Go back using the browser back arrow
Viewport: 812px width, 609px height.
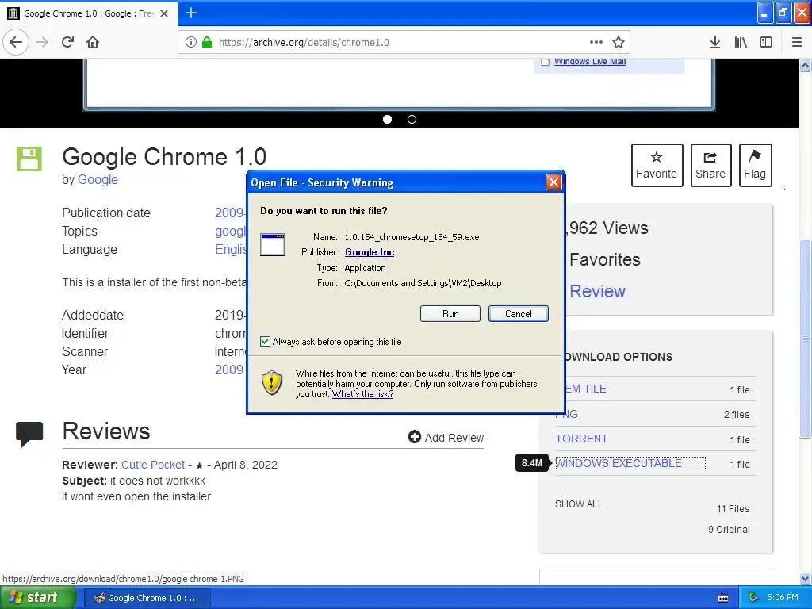[x=16, y=42]
